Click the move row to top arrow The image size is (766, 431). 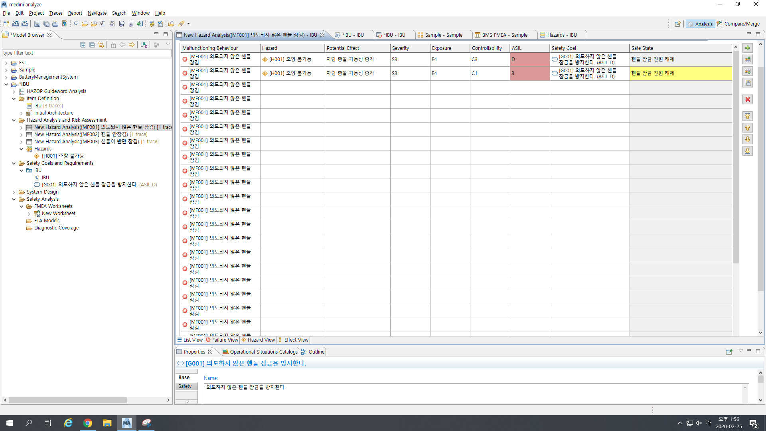coord(748,116)
